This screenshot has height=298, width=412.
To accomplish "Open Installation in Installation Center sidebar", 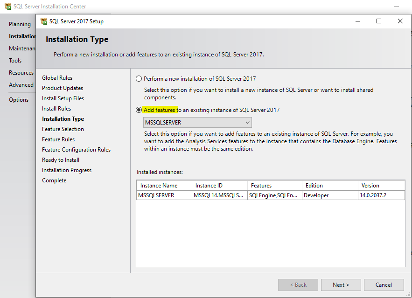I will point(22,36).
